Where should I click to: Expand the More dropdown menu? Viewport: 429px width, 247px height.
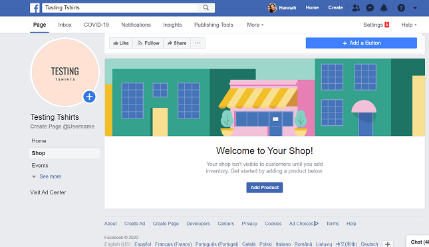tap(255, 25)
